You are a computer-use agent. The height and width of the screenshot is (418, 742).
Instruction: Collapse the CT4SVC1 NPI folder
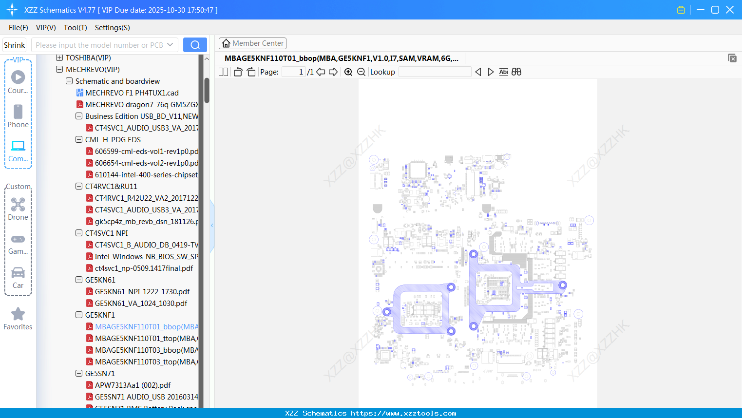(79, 233)
